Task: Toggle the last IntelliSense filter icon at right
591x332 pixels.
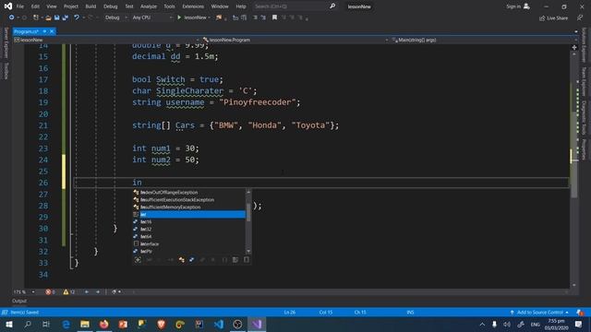Action: point(247,260)
